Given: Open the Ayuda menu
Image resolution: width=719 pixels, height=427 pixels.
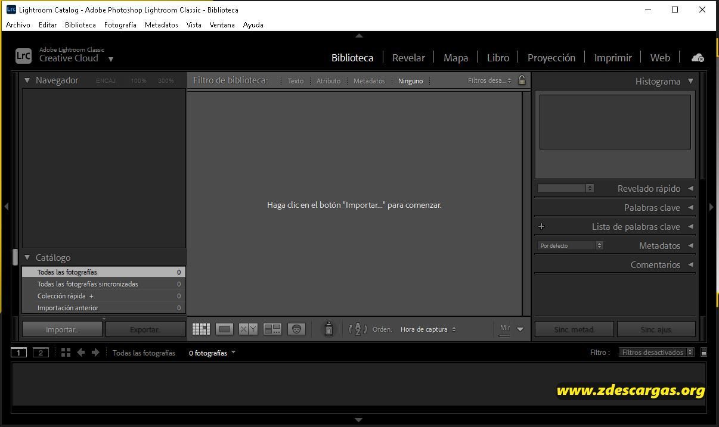Looking at the screenshot, I should tap(253, 25).
